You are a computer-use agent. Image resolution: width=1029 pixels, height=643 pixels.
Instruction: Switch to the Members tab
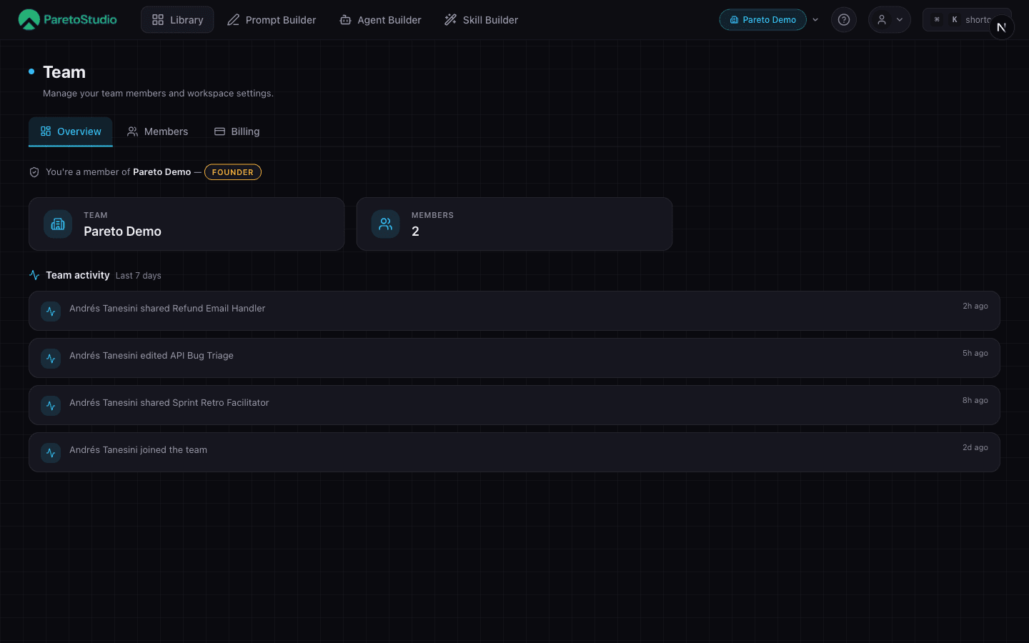(x=157, y=131)
